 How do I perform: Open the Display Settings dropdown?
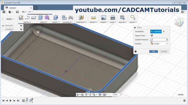[100, 94]
